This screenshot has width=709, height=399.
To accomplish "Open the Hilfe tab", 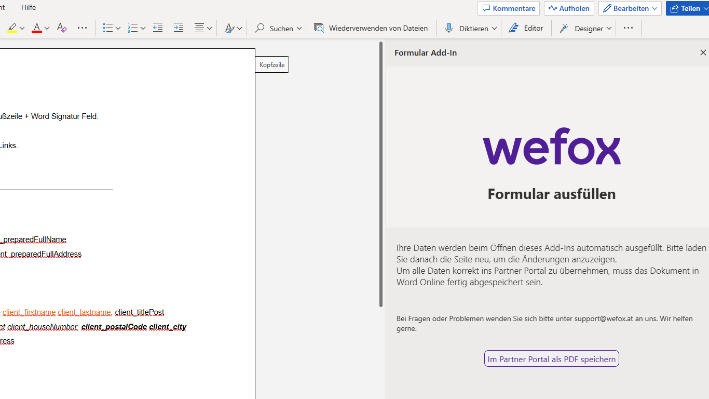I will point(29,7).
